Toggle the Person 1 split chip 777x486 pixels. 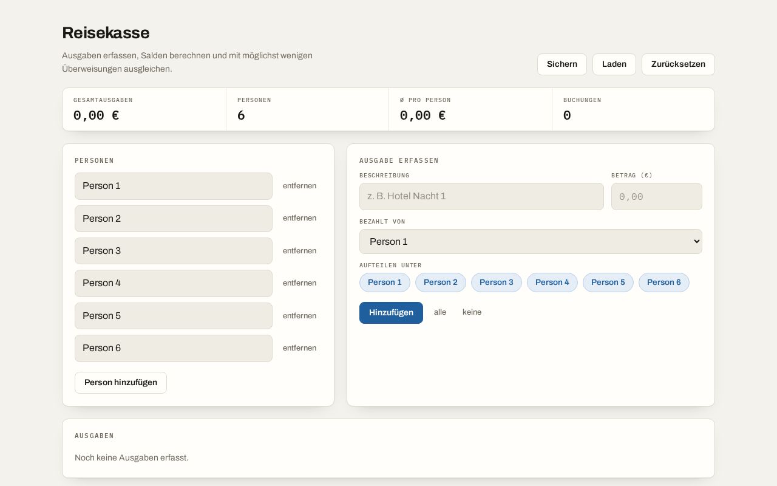(385, 282)
